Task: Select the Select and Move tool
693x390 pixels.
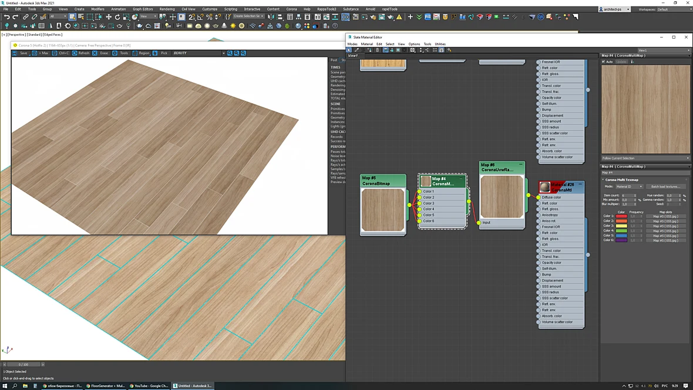Action: pyautogui.click(x=109, y=17)
